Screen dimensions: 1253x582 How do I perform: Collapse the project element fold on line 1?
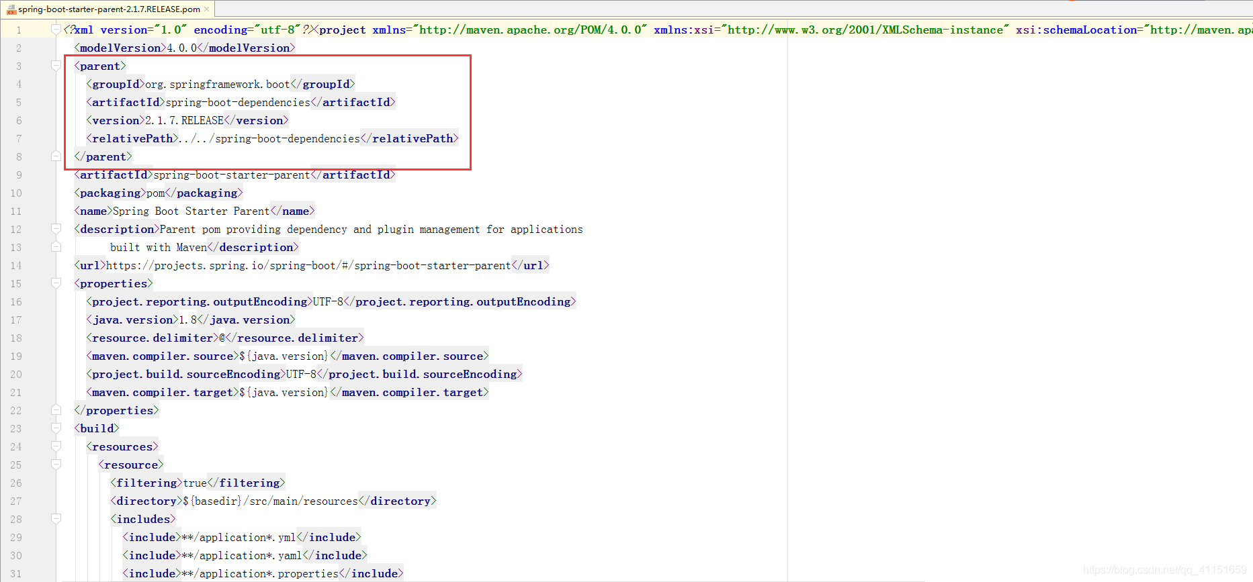coord(56,30)
